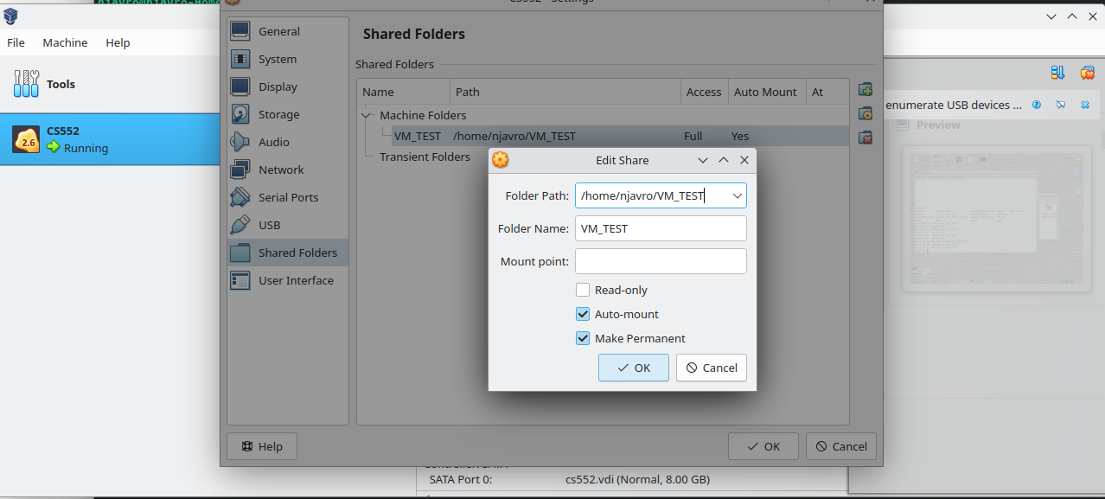The width and height of the screenshot is (1105, 499).
Task: Collapse the Machine Folders tree node
Action: click(367, 115)
